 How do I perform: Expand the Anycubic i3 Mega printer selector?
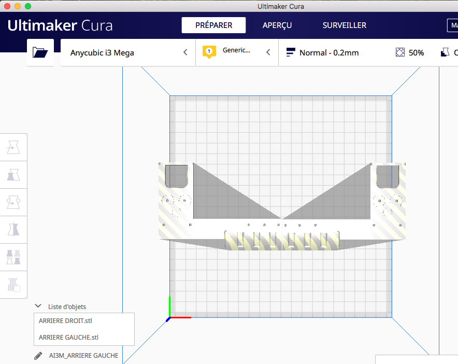(128, 52)
